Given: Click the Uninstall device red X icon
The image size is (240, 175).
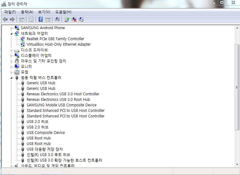Looking at the screenshot, I should [74, 19].
